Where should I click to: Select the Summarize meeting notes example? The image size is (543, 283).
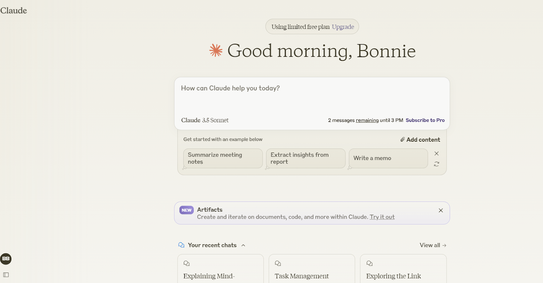click(223, 158)
